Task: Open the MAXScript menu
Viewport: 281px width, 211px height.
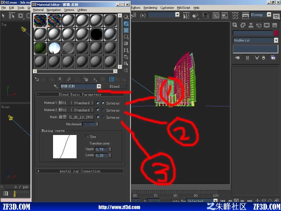Action: click(x=183, y=8)
